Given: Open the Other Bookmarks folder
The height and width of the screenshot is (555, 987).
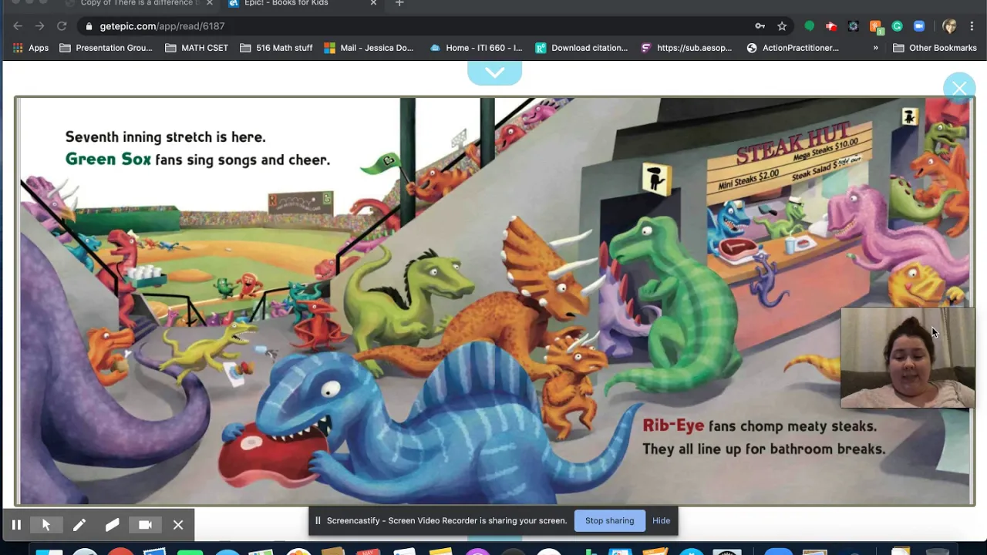Looking at the screenshot, I should (935, 48).
